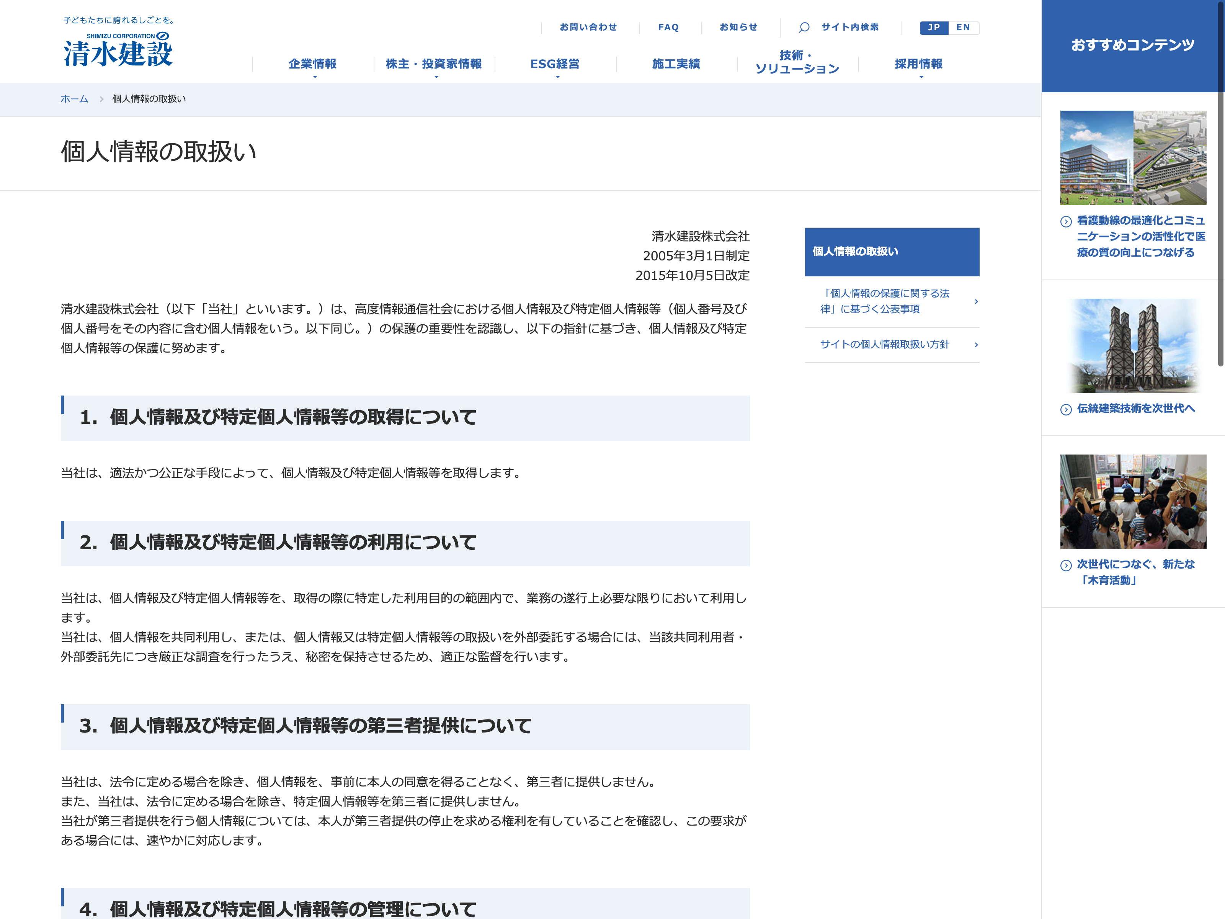Switch language to EN

click(x=963, y=27)
